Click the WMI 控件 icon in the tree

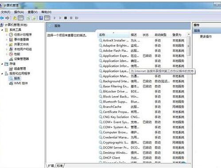tap(11, 83)
